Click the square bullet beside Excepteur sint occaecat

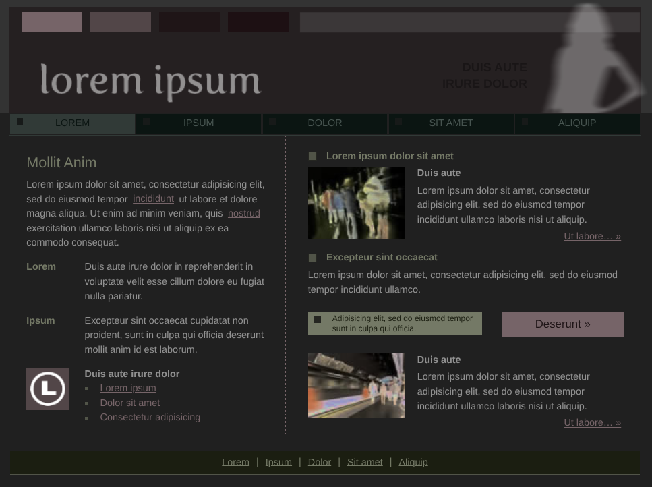[x=312, y=258]
